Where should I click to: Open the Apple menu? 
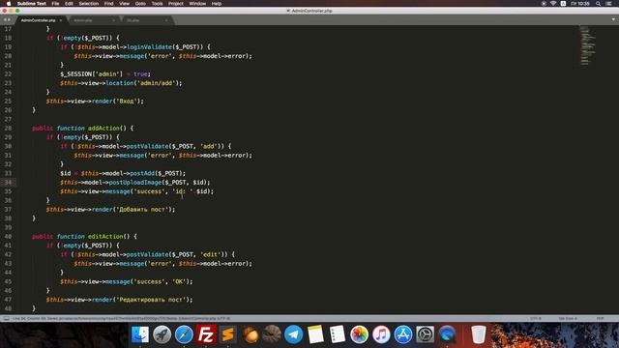[9, 4]
